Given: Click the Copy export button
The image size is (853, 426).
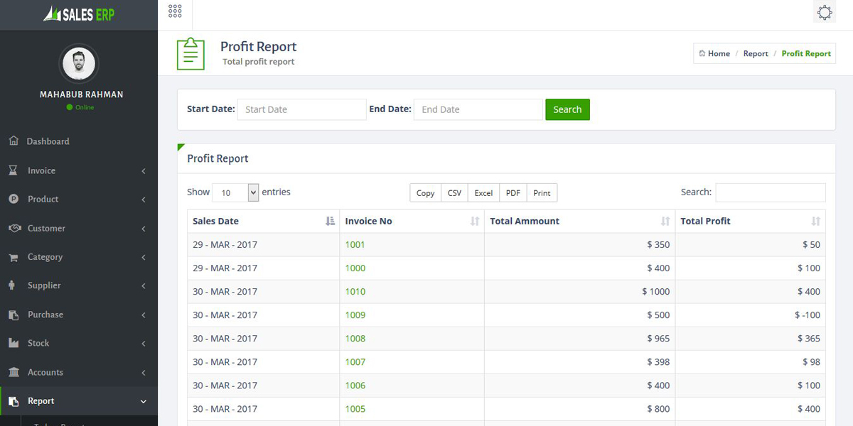Looking at the screenshot, I should coord(425,193).
